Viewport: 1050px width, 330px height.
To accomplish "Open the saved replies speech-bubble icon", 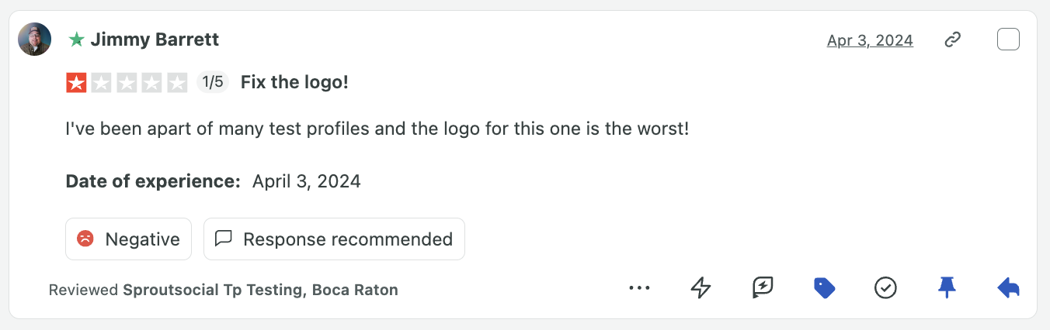I will point(763,288).
